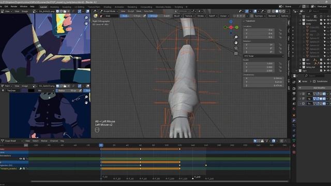Open the Texture dropdown

[x=189, y=16]
